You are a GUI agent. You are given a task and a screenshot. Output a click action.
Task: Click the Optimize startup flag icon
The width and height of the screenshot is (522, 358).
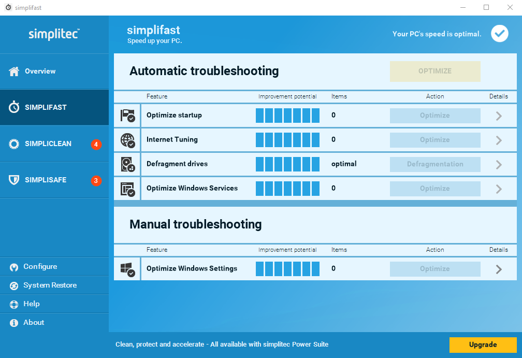point(127,116)
